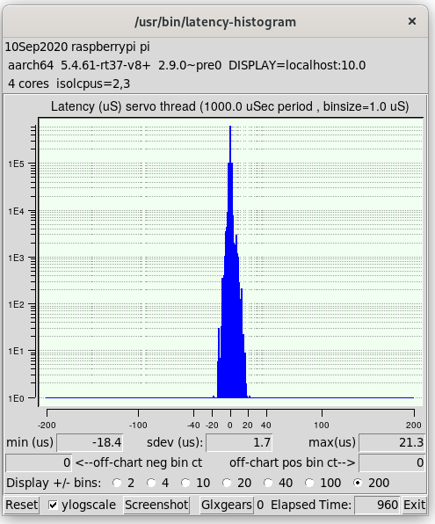Launch Glxgears load test
The height and width of the screenshot is (524, 435).
click(x=226, y=505)
